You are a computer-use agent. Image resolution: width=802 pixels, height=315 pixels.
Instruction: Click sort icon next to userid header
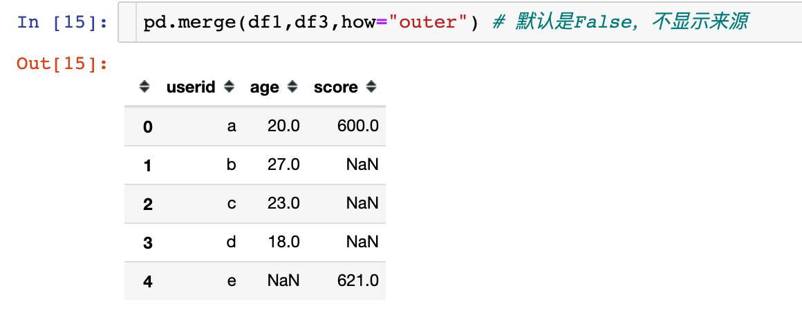click(x=229, y=87)
